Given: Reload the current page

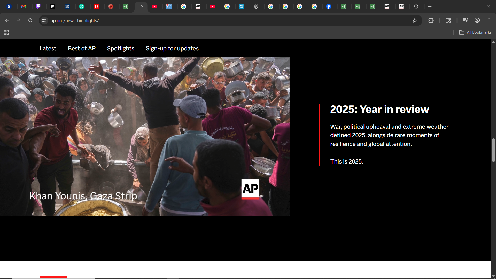Looking at the screenshot, I should tap(30, 20).
